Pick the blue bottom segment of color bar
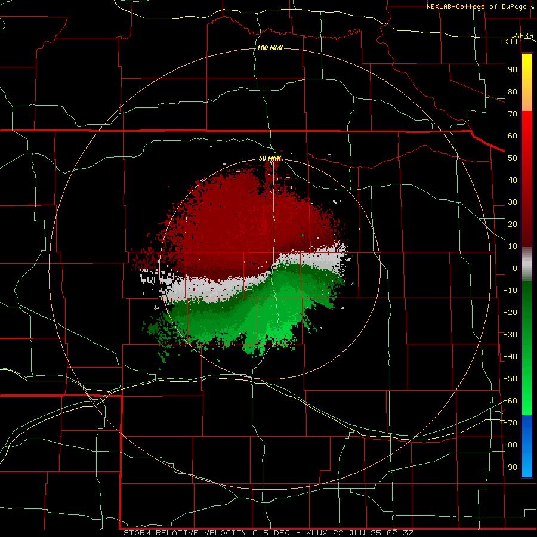This screenshot has width=537, height=537. [527, 446]
